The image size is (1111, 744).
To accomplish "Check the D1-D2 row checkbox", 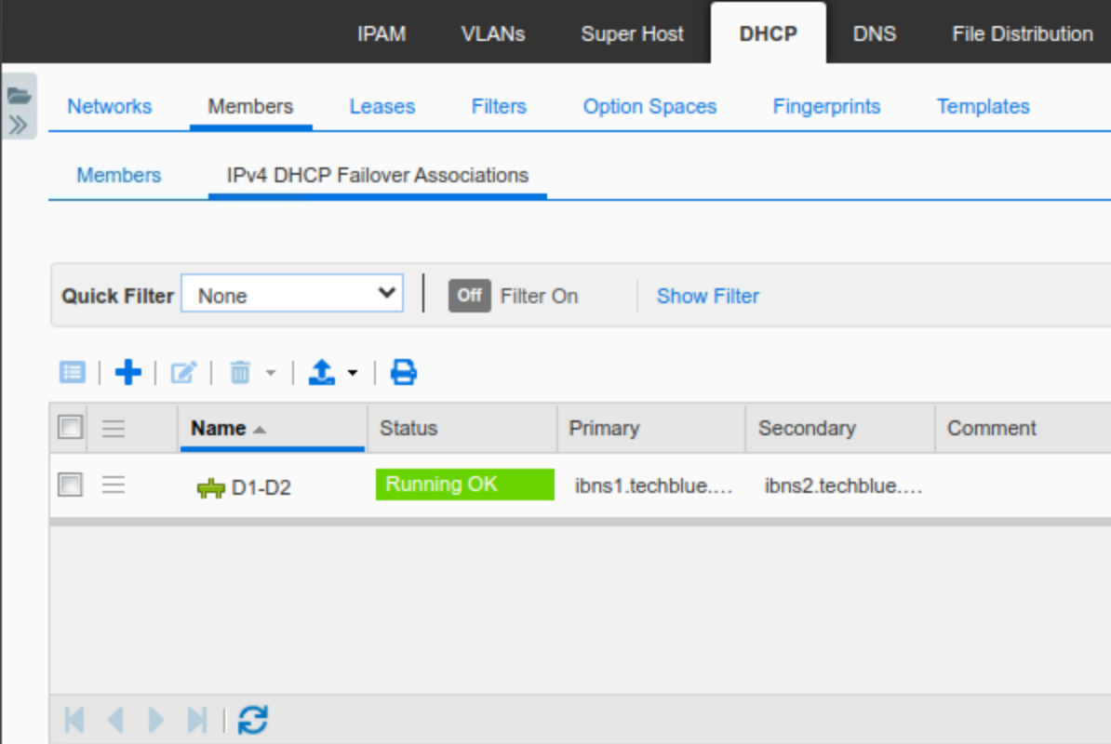I will pyautogui.click(x=70, y=485).
